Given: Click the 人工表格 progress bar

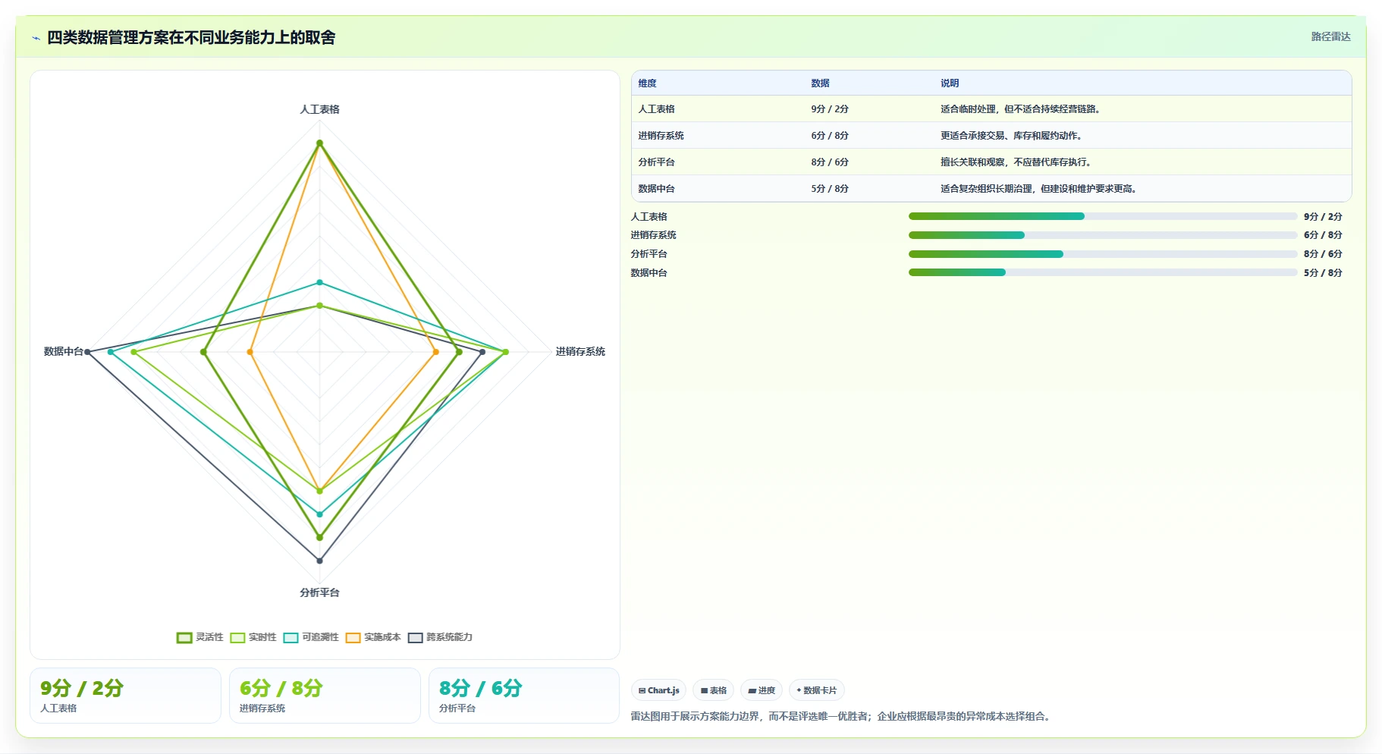Looking at the screenshot, I should (1103, 216).
